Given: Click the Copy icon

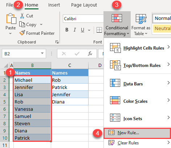Looking at the screenshot, I should (22, 25).
